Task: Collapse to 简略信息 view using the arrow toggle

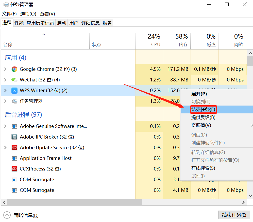Action: (7, 215)
